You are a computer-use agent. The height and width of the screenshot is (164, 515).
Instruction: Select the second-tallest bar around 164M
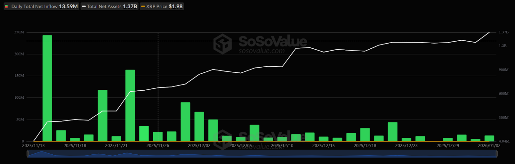coord(130,105)
